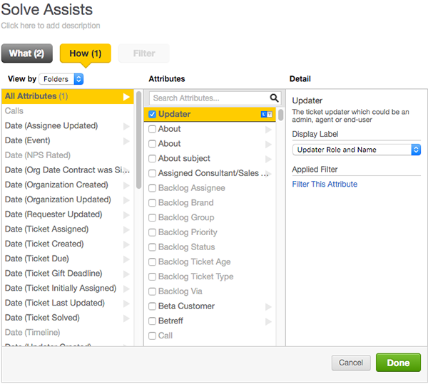This screenshot has width=428, height=384.
Task: Click arrow icon beside About subject
Action: [x=268, y=159]
